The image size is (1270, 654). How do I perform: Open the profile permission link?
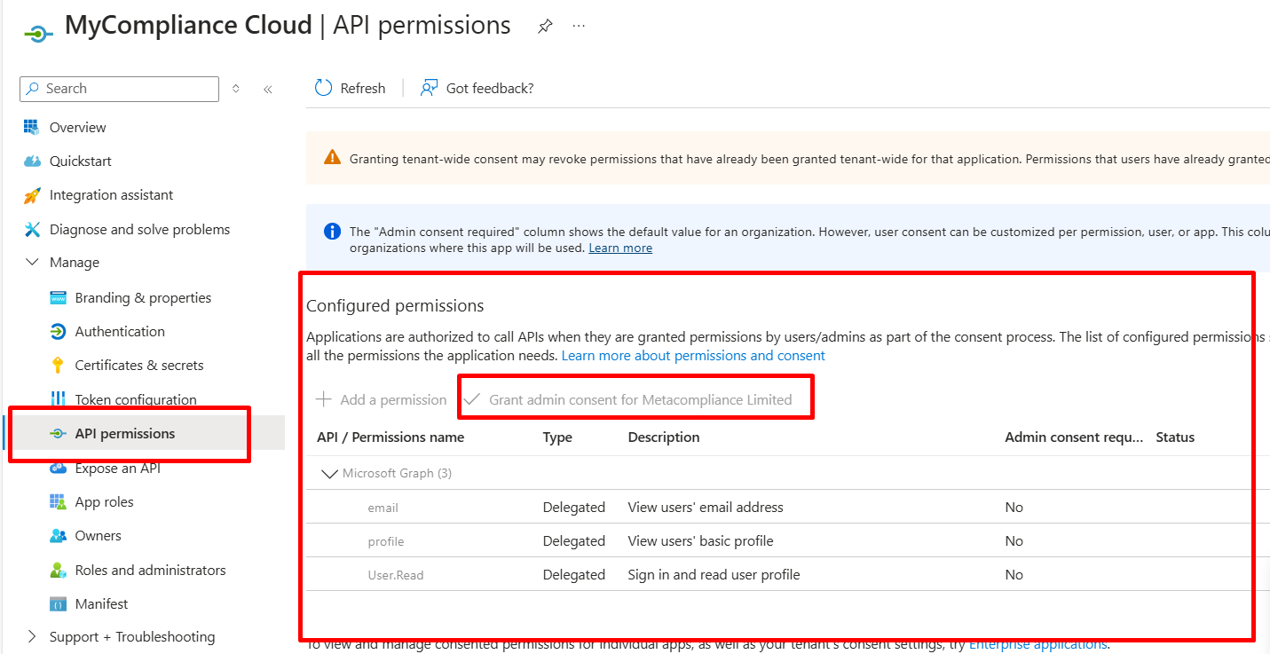tap(386, 541)
